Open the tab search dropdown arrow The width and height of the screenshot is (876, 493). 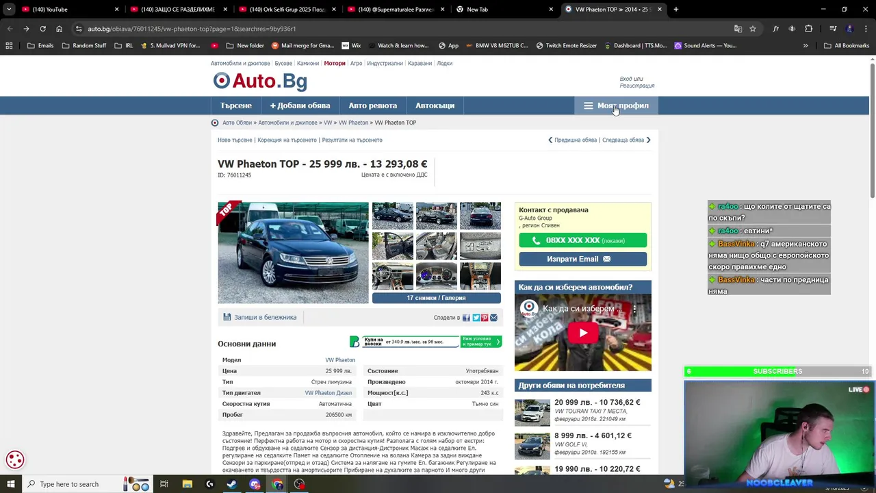pos(9,10)
